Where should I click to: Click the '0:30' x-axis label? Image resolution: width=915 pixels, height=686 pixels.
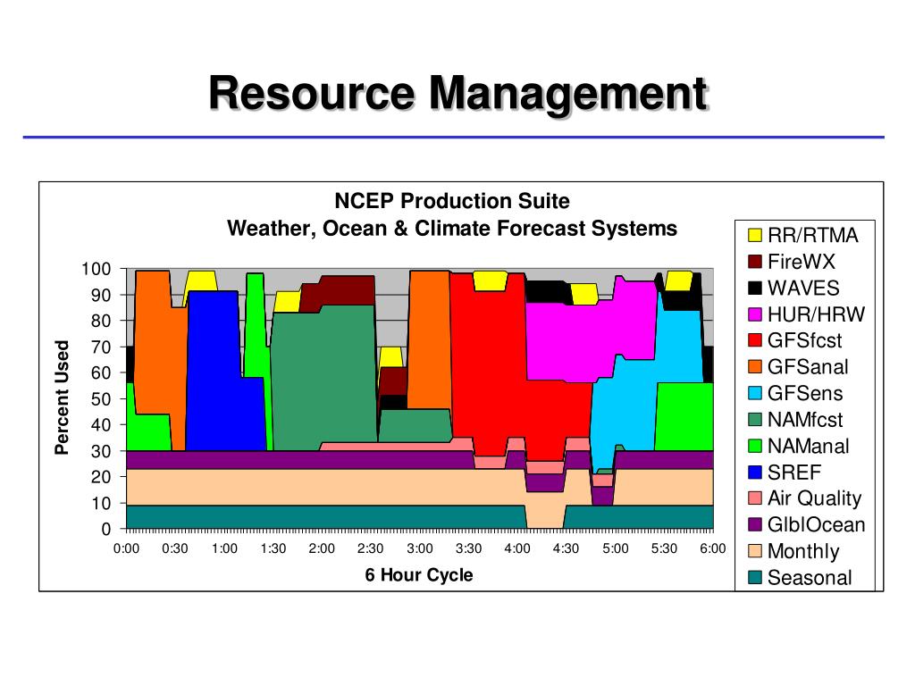tap(175, 548)
